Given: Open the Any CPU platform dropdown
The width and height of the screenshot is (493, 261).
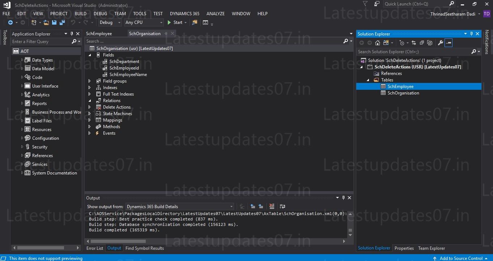Looking at the screenshot, I should 144,22.
